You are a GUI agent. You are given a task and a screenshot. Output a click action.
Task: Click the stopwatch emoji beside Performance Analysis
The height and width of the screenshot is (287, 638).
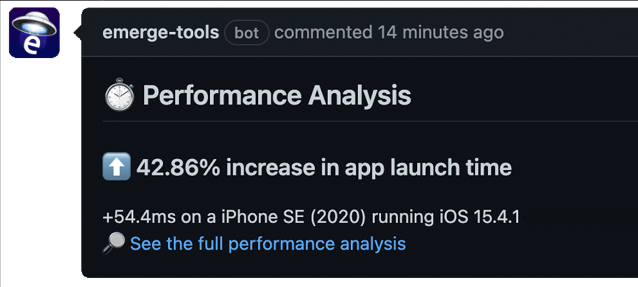119,97
